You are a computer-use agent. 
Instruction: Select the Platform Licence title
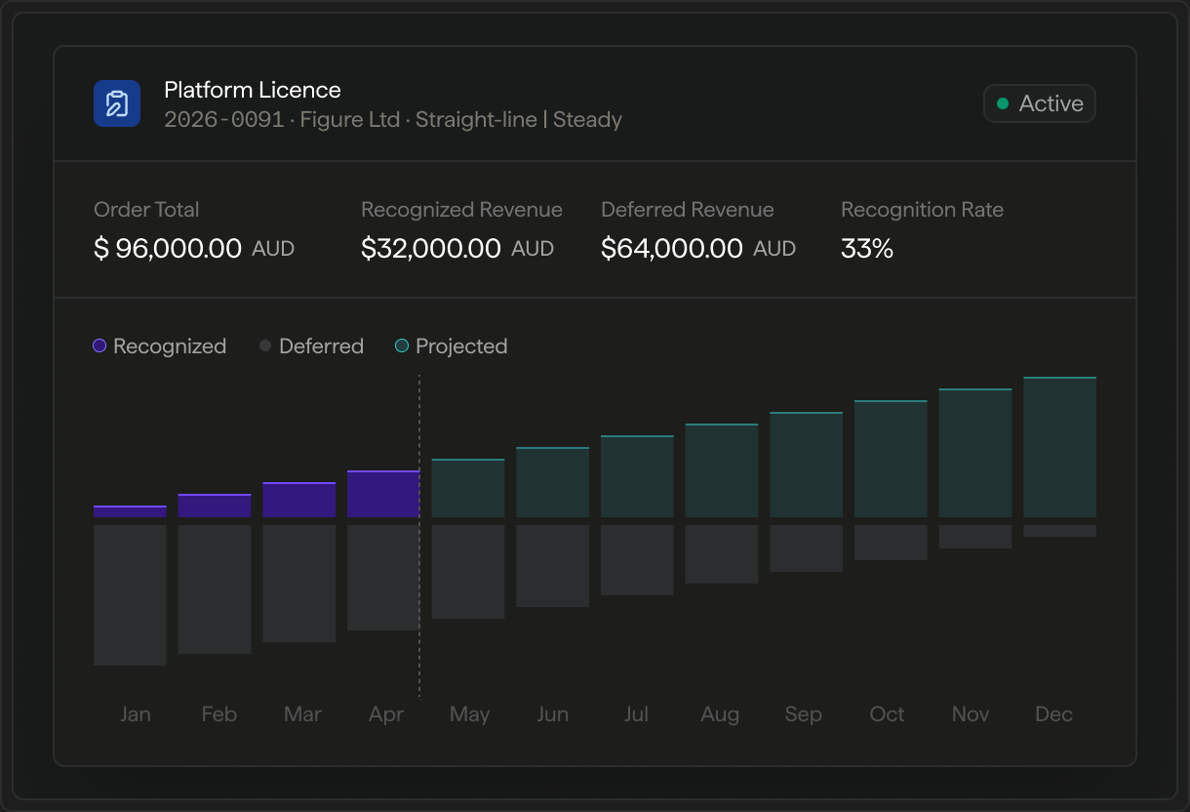click(x=253, y=90)
